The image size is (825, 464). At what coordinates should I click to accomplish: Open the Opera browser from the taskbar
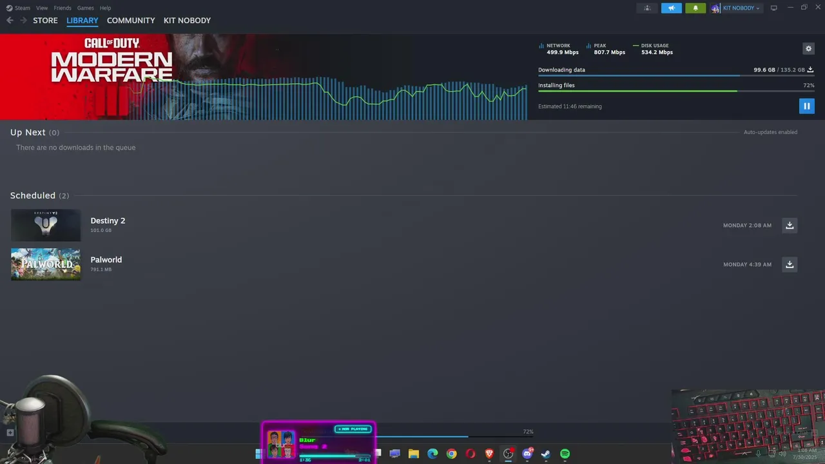coord(471,454)
